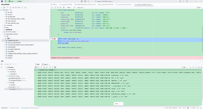
Task: Switch to the OTN.sql editor tab
Action: (x=54, y=4)
